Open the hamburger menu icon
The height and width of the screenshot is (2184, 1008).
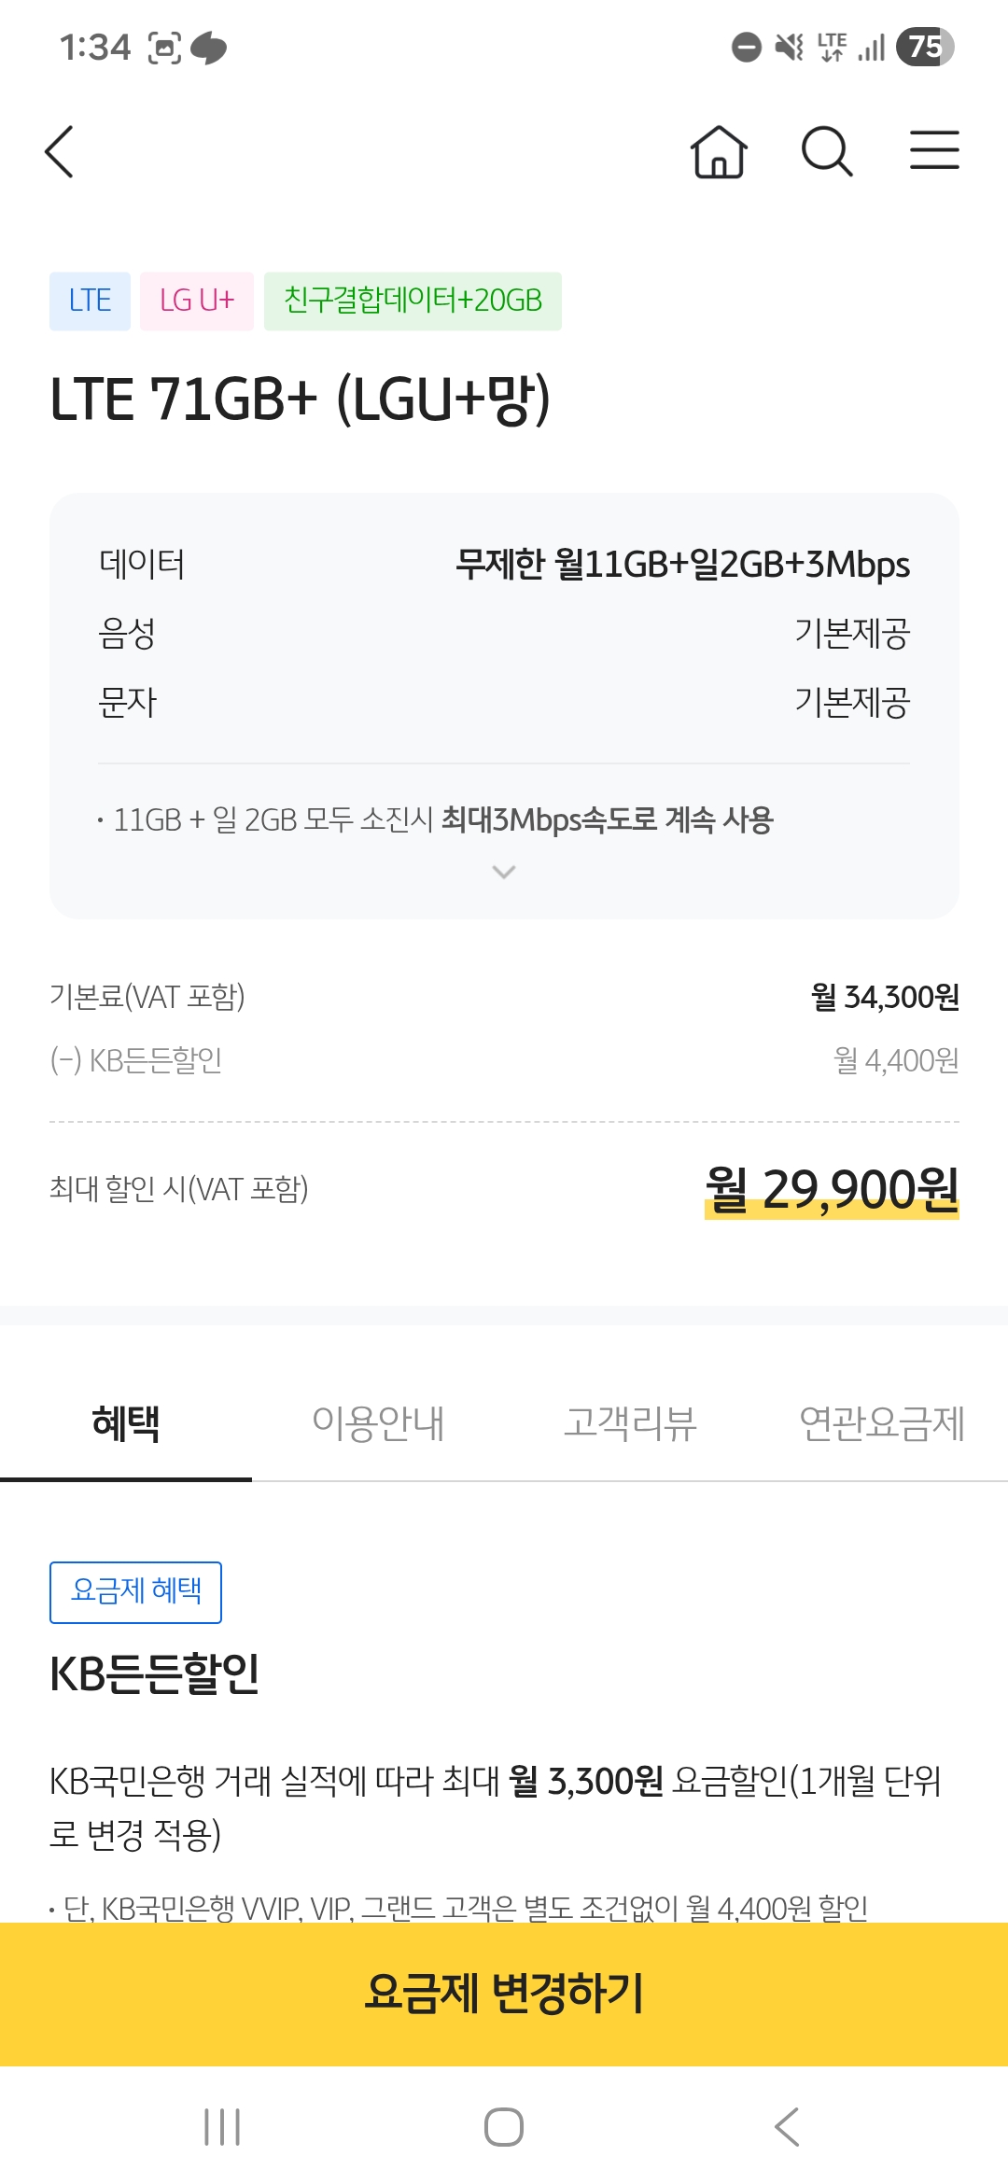point(934,151)
